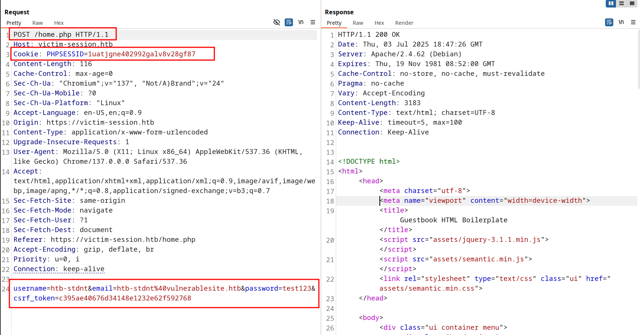Image resolution: width=640 pixels, height=335 pixels.
Task: Open the Request panel hamburger menu
Action: pos(313,22)
